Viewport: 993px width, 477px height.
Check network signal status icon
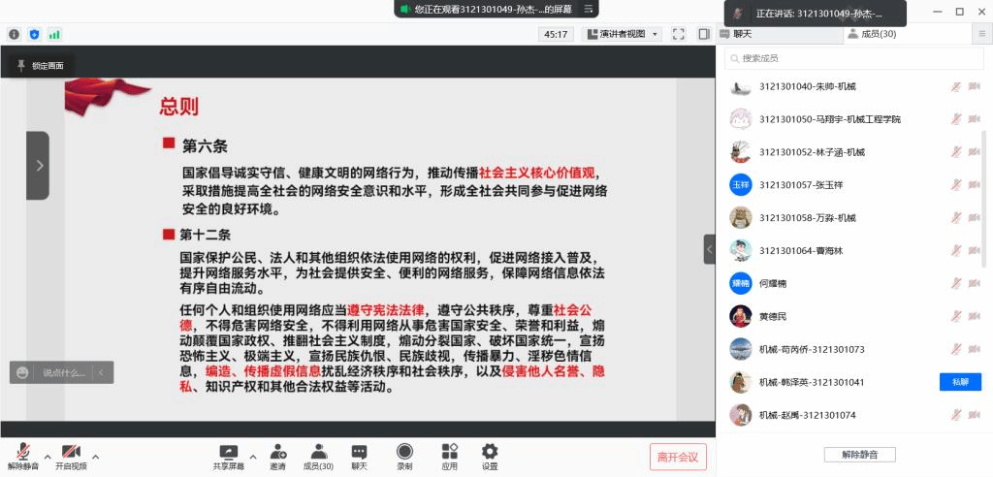point(54,34)
